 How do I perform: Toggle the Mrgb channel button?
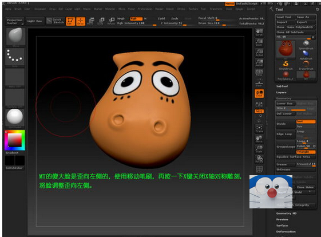coord(121,19)
